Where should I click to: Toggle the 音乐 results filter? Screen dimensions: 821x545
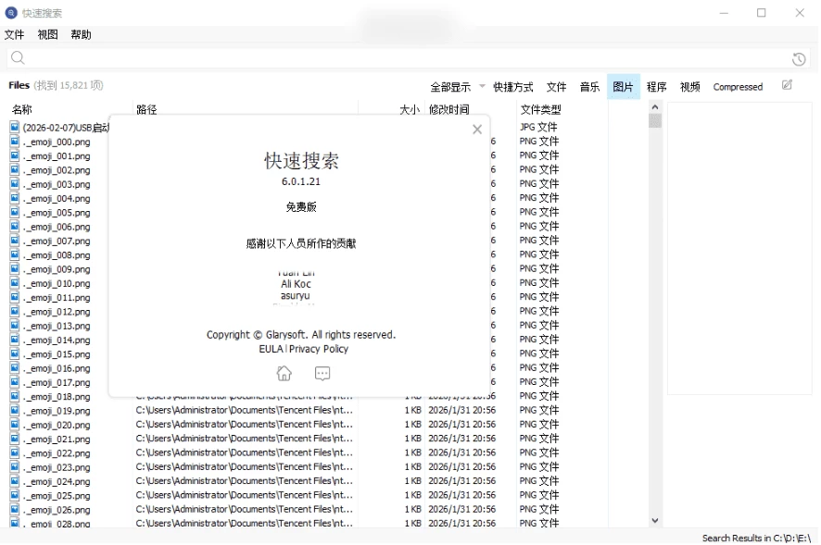click(589, 86)
